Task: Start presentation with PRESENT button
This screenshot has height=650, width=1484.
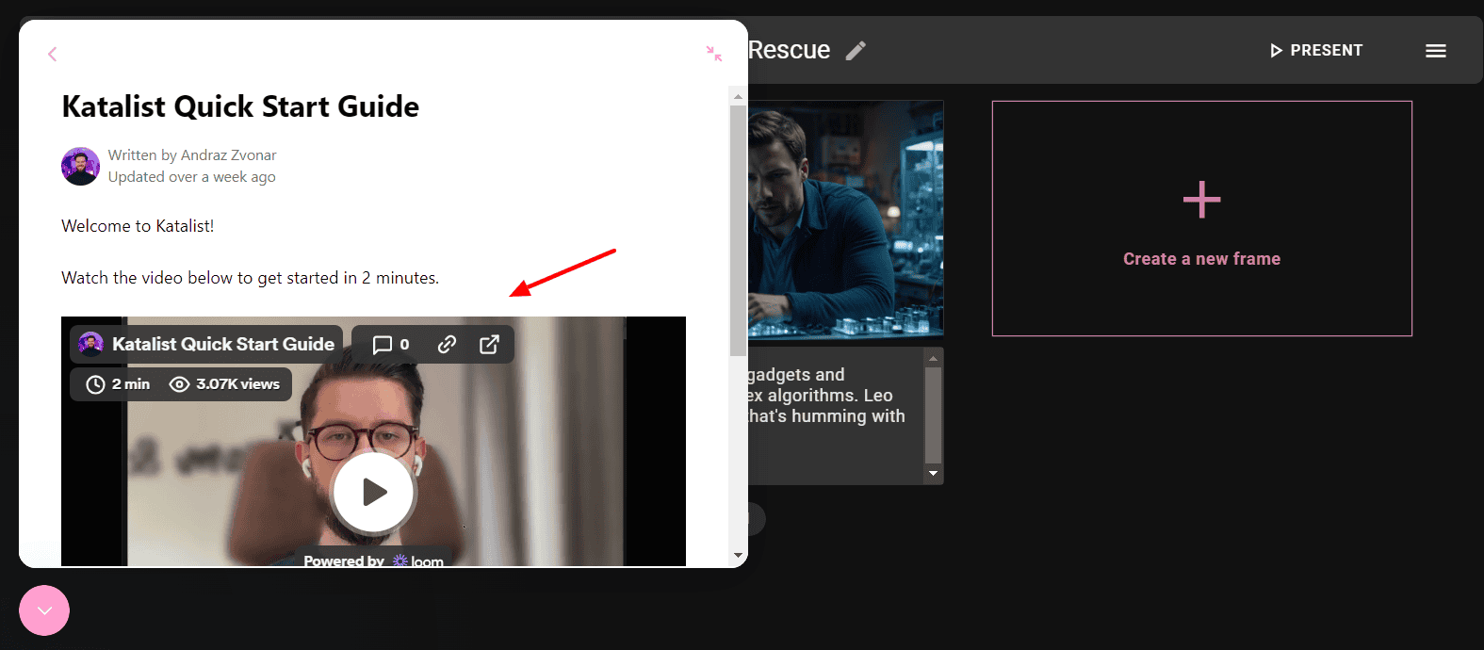Action: click(x=1316, y=51)
